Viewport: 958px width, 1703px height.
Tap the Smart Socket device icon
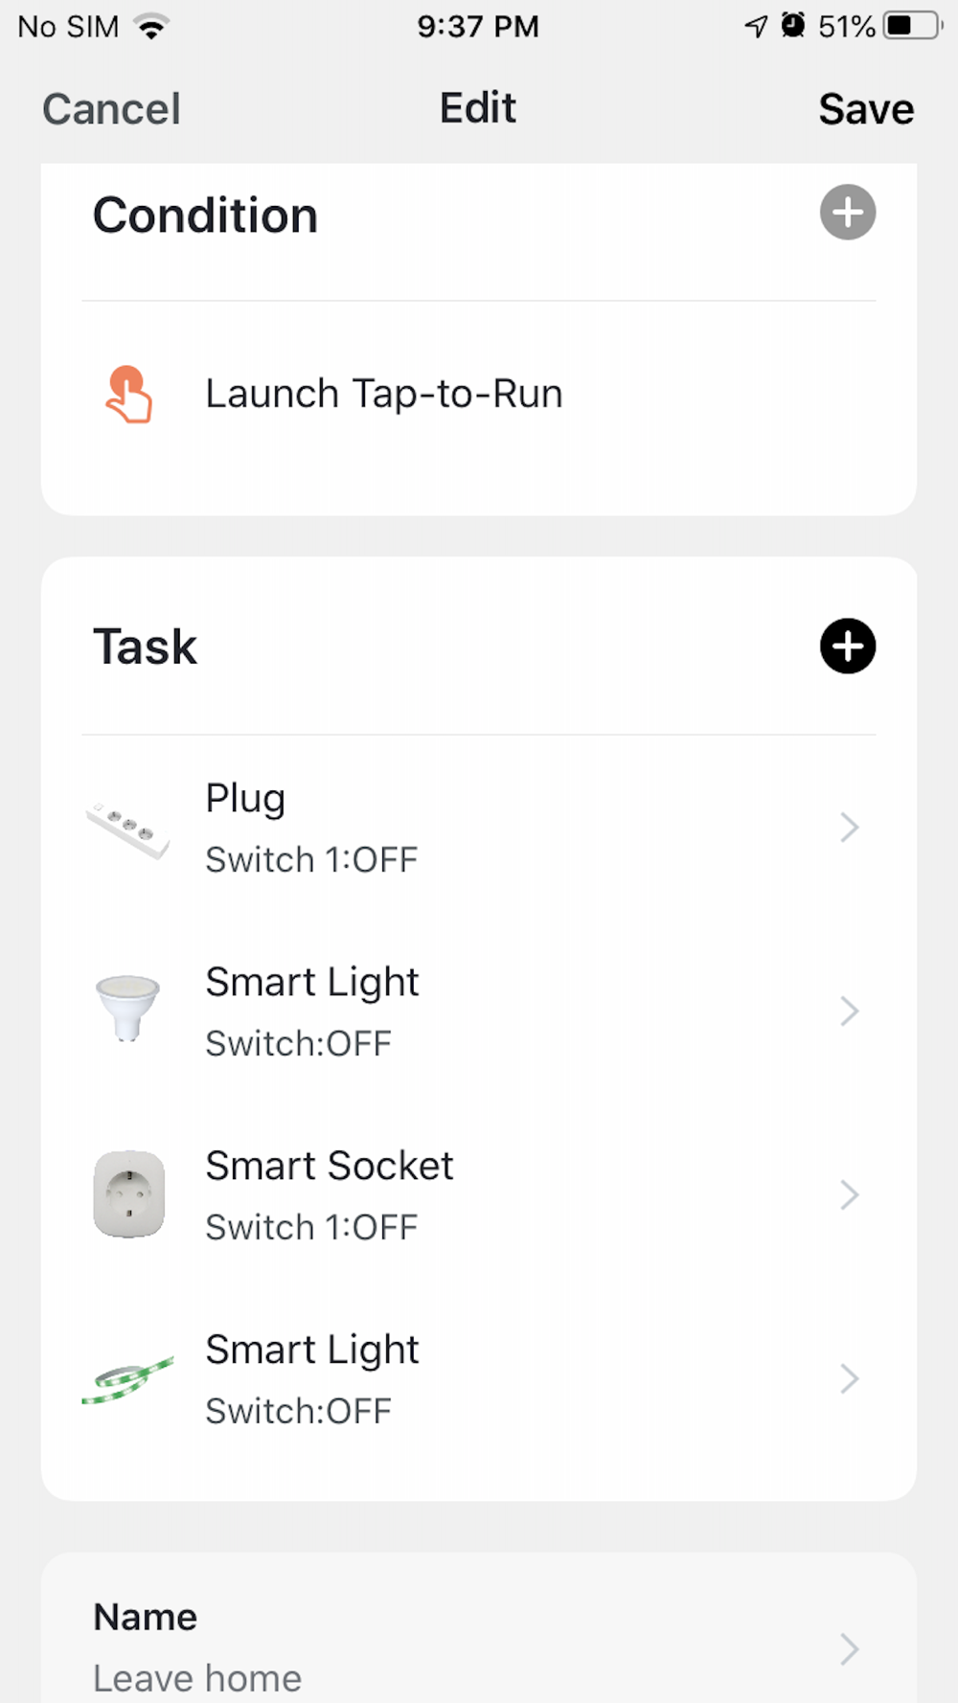tap(128, 1194)
